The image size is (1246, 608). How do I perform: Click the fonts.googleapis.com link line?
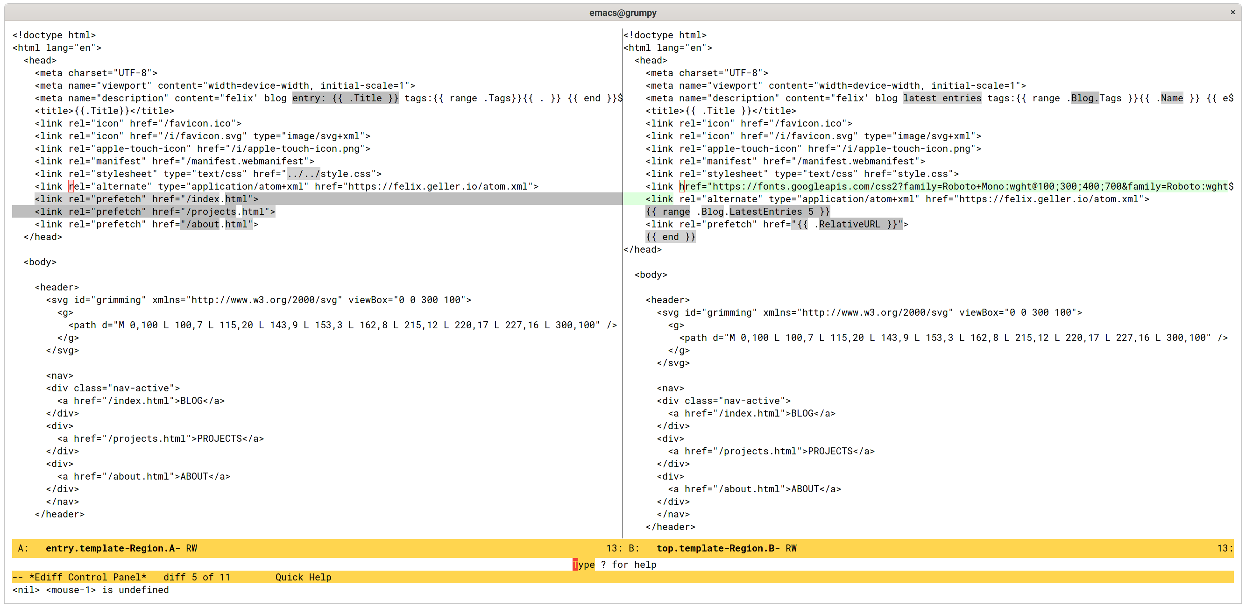tap(939, 186)
